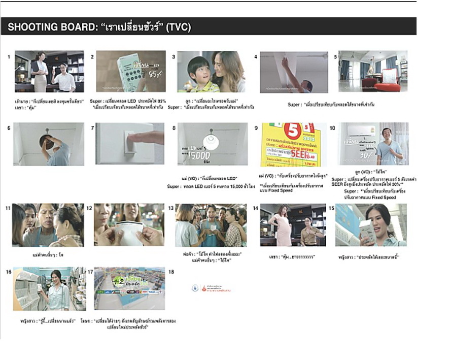The width and height of the screenshot is (449, 358).
Task: Click frame 13 market vendors group thumbnail
Action: pyautogui.click(x=211, y=225)
